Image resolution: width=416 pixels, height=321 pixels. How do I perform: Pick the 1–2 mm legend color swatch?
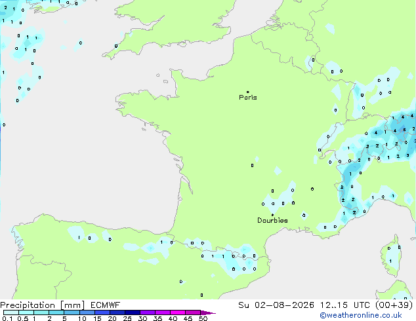pyautogui.click(x=41, y=312)
